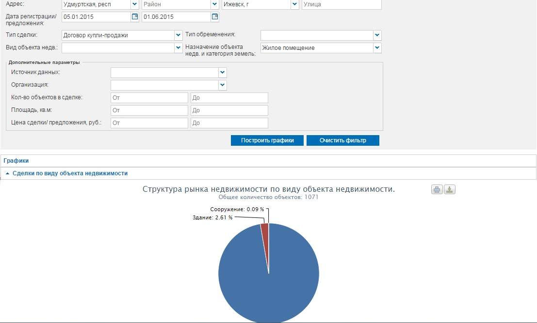Image resolution: width=537 pixels, height=323 pixels.
Task: Click label Сооружение: 0.09 %
Action: click(237, 209)
